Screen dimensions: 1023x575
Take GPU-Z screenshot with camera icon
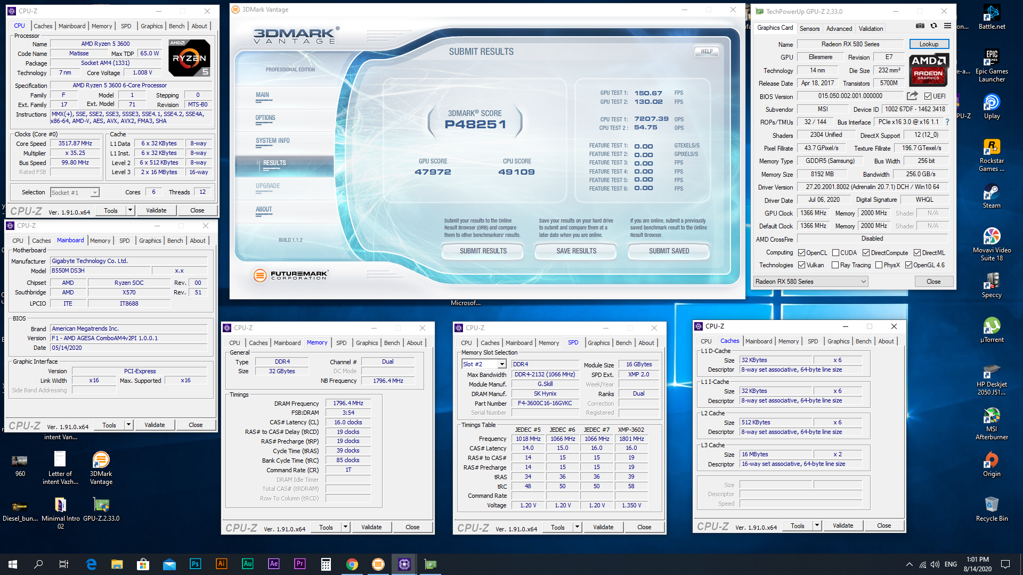click(920, 26)
